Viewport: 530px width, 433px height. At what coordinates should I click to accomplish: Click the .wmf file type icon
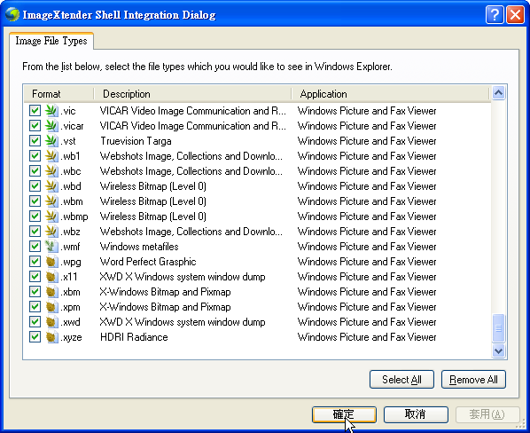tap(51, 247)
